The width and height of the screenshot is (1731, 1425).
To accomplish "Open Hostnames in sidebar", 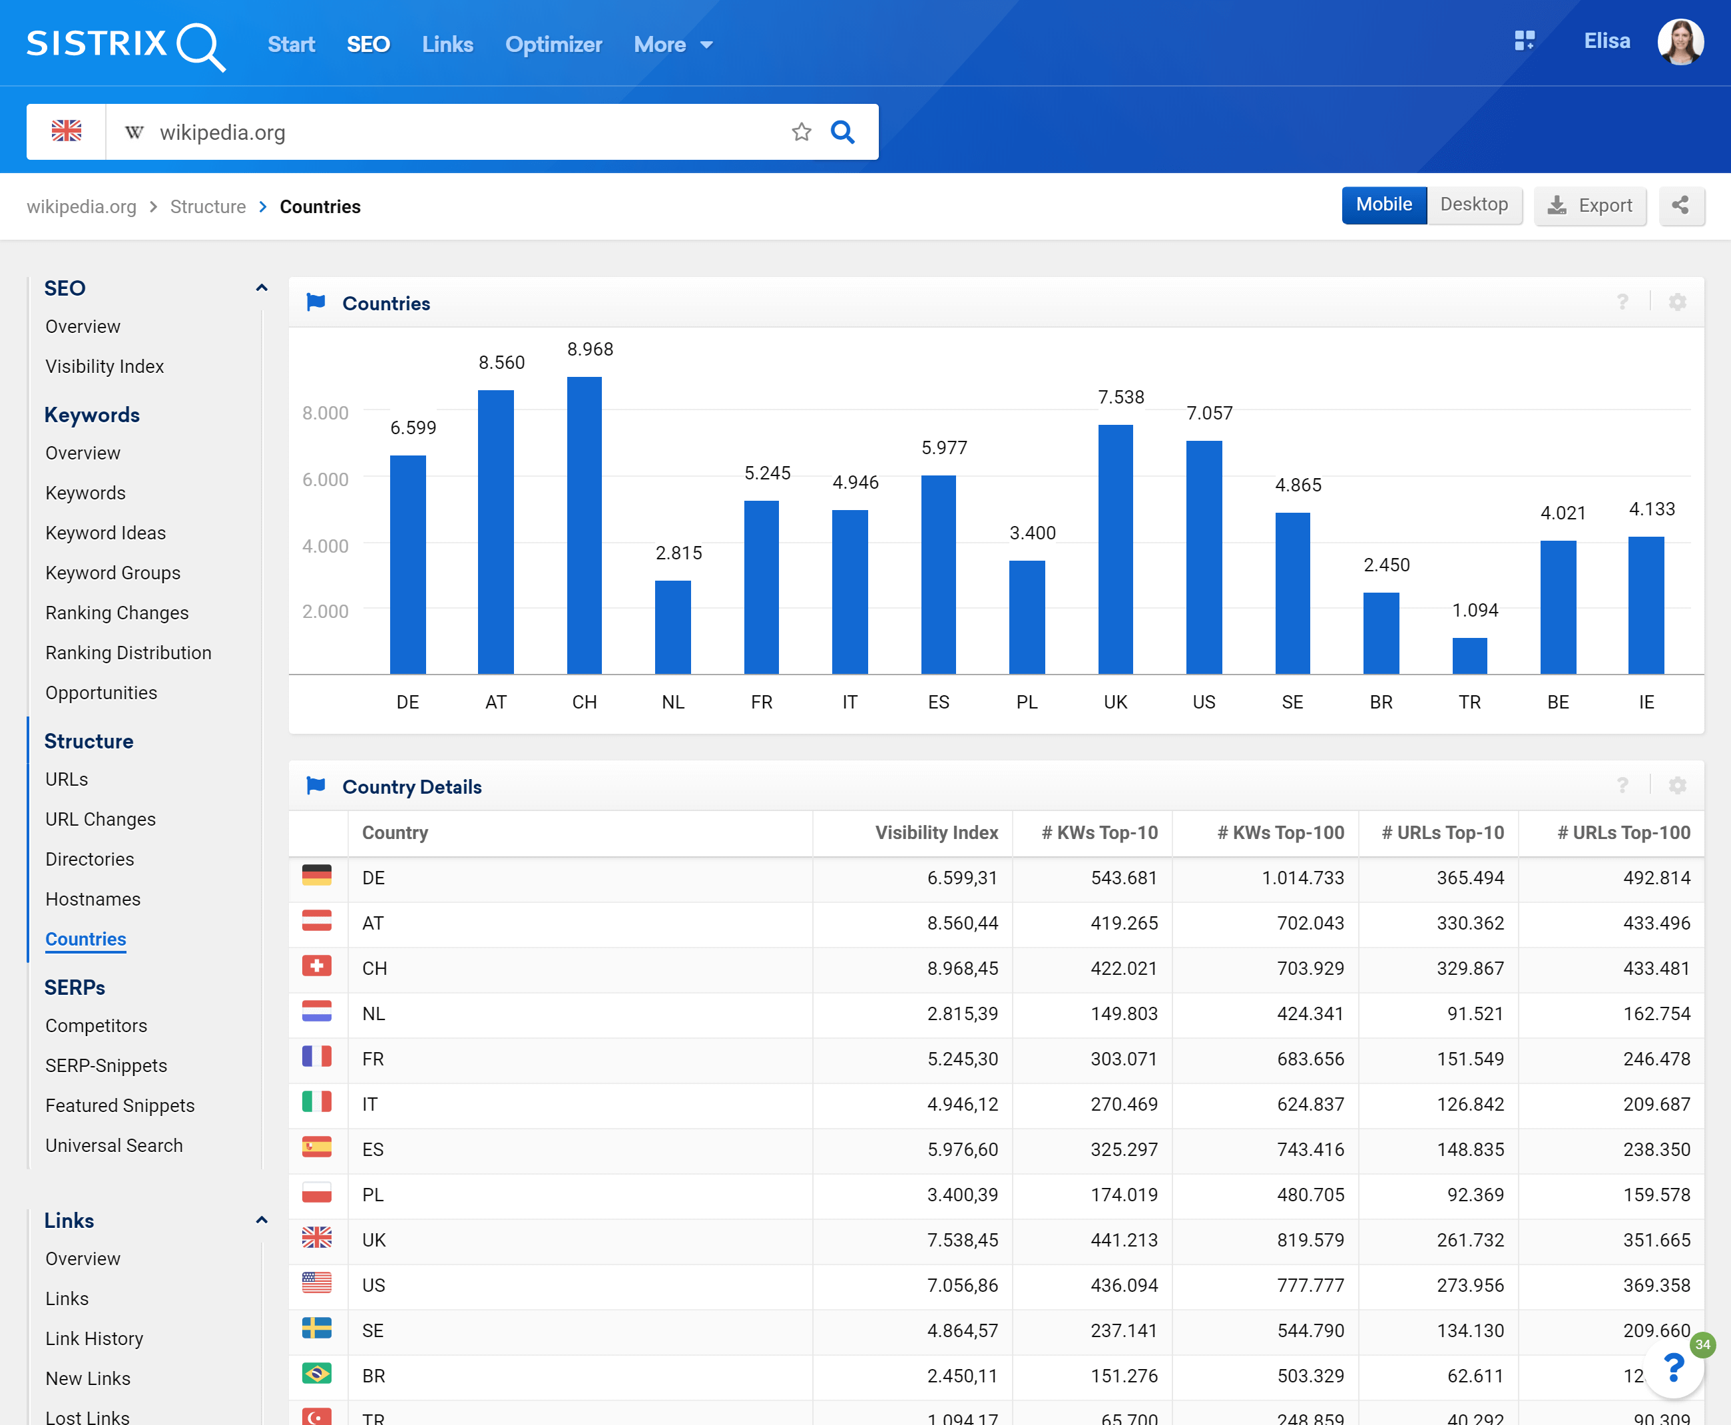I will click(93, 899).
